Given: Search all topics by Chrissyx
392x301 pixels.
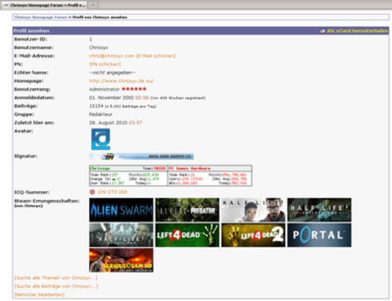Looking at the screenshot, I should [56, 278].
